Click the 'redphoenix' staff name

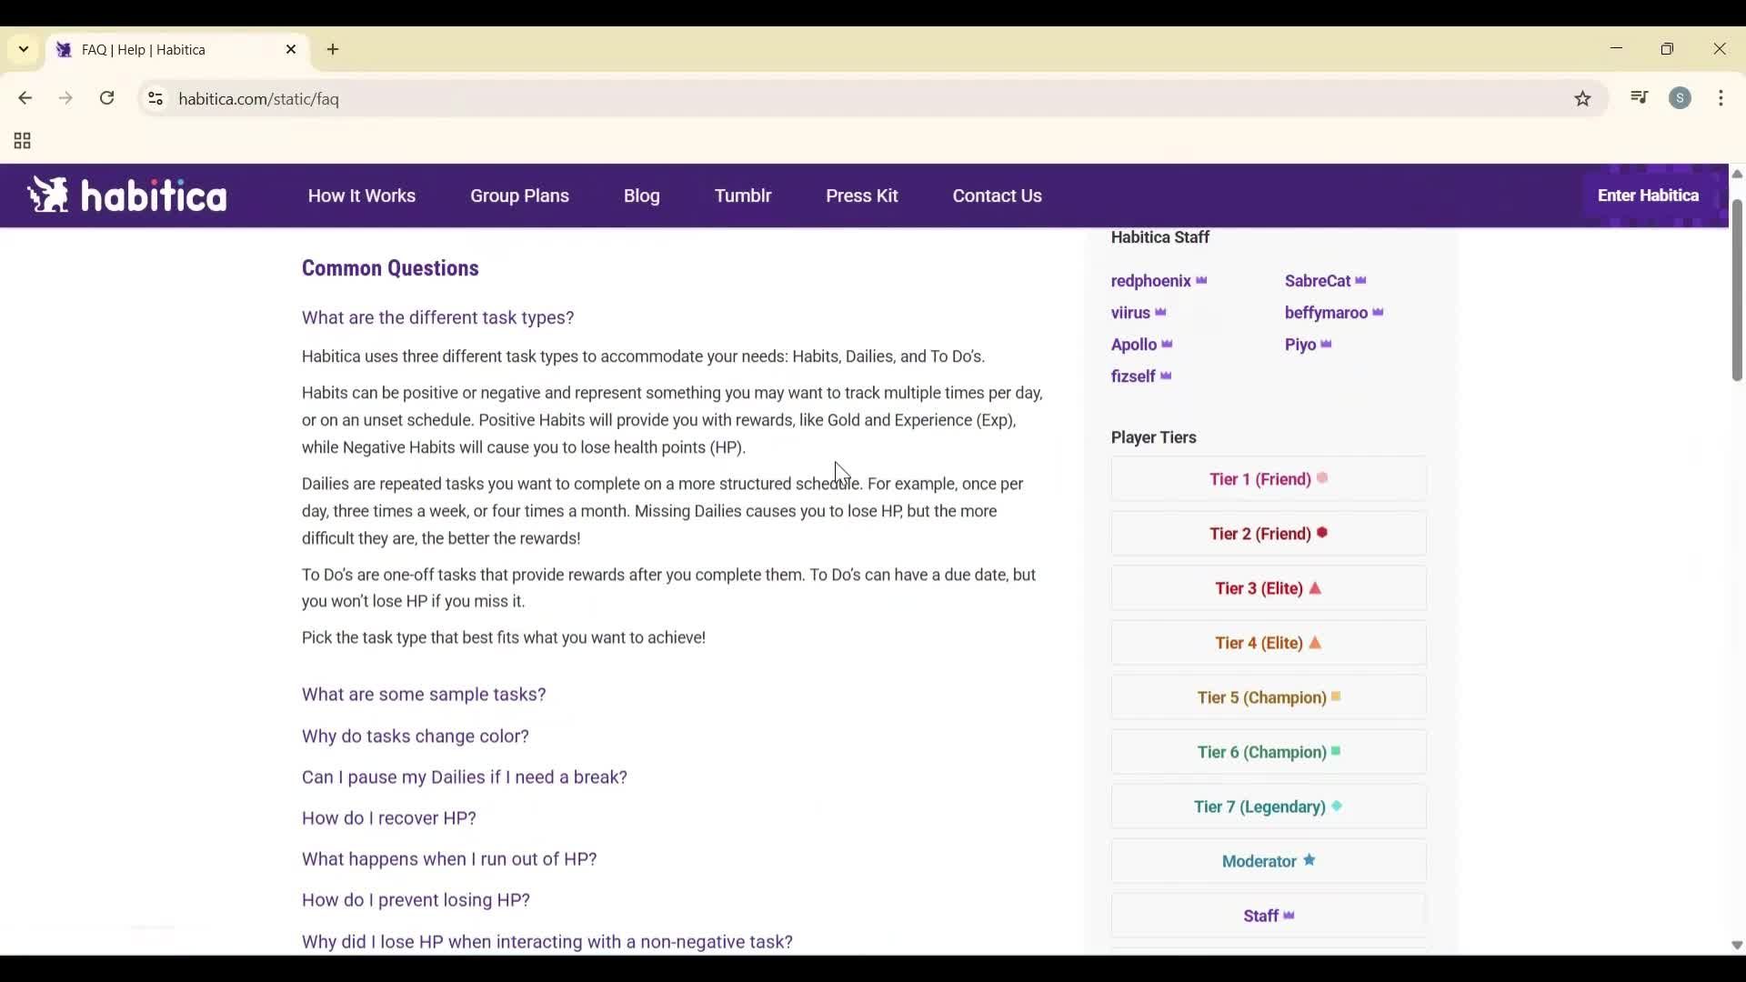click(1151, 281)
